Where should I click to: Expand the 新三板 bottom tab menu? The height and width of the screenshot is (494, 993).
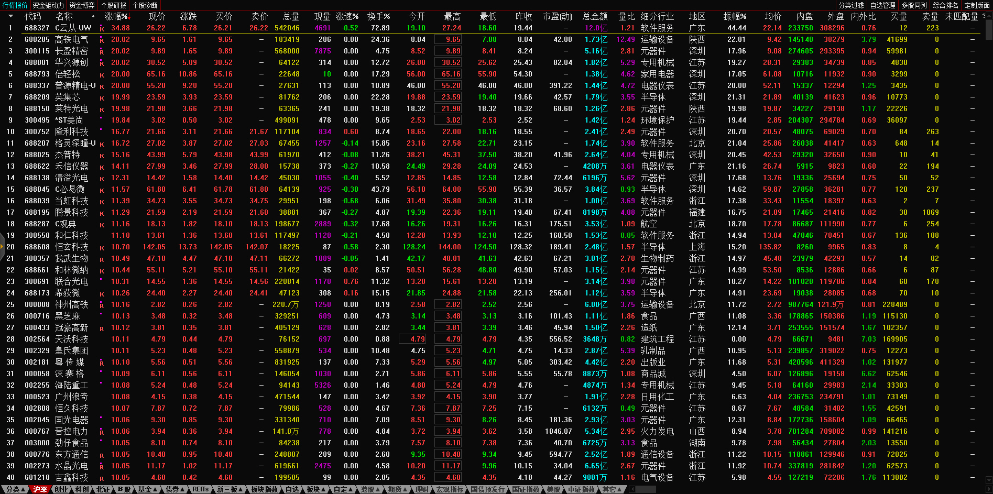tap(230, 489)
